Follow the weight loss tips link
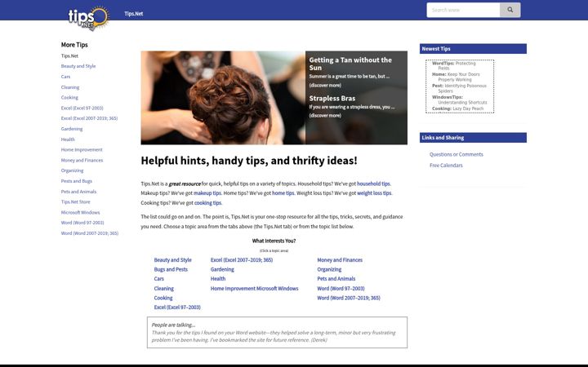588x367 pixels. point(374,193)
